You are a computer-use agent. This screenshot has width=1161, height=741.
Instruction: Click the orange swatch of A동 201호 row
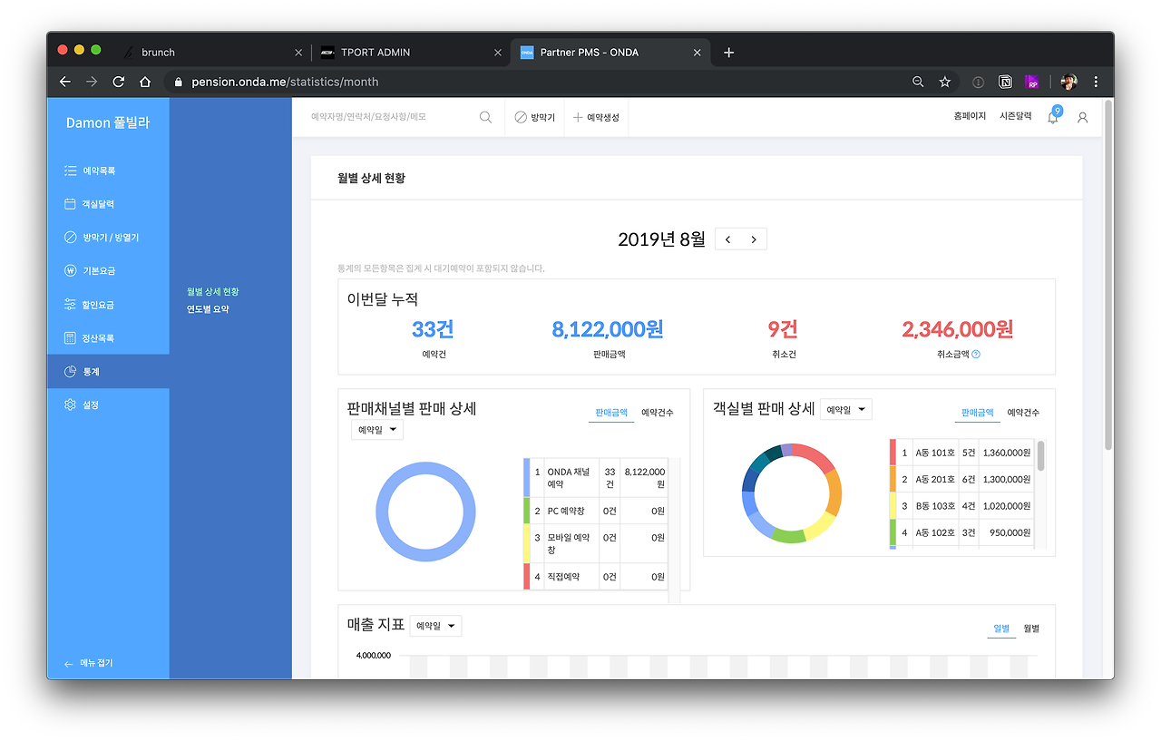tap(893, 479)
